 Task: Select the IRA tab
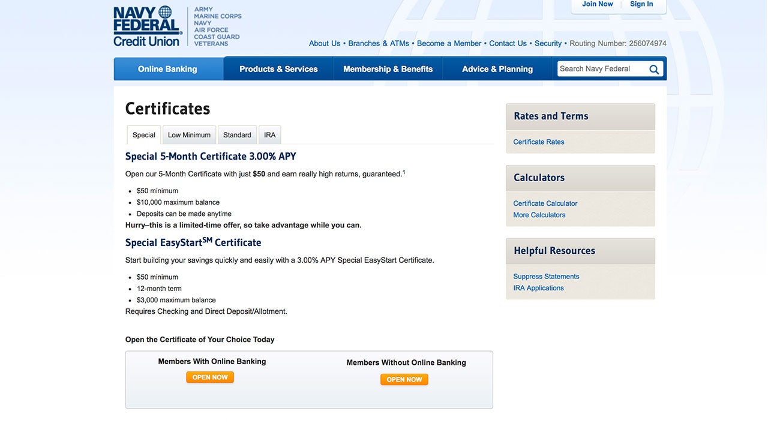pos(269,135)
